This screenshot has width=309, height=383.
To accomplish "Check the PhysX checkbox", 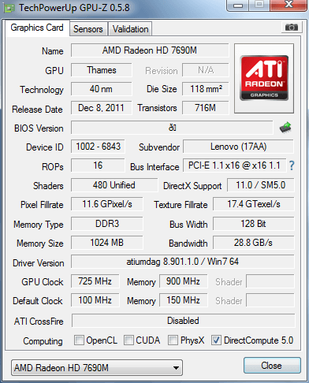I will point(173,340).
